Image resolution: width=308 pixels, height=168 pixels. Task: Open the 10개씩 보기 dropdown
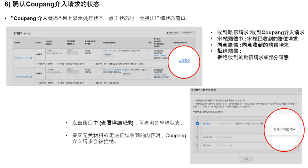pos(188,32)
